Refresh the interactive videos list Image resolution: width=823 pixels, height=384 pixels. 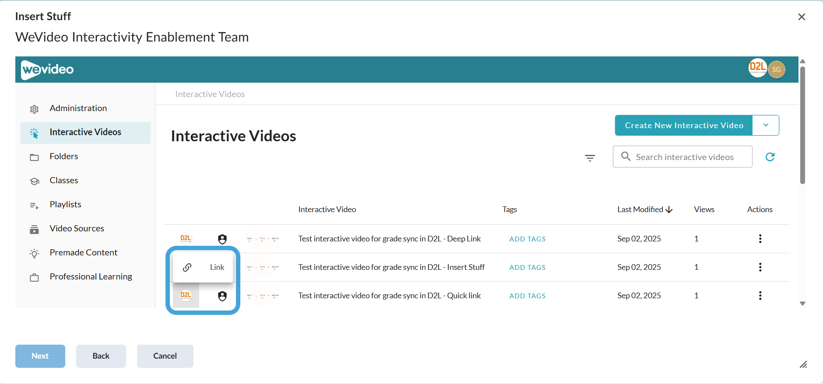click(x=770, y=157)
